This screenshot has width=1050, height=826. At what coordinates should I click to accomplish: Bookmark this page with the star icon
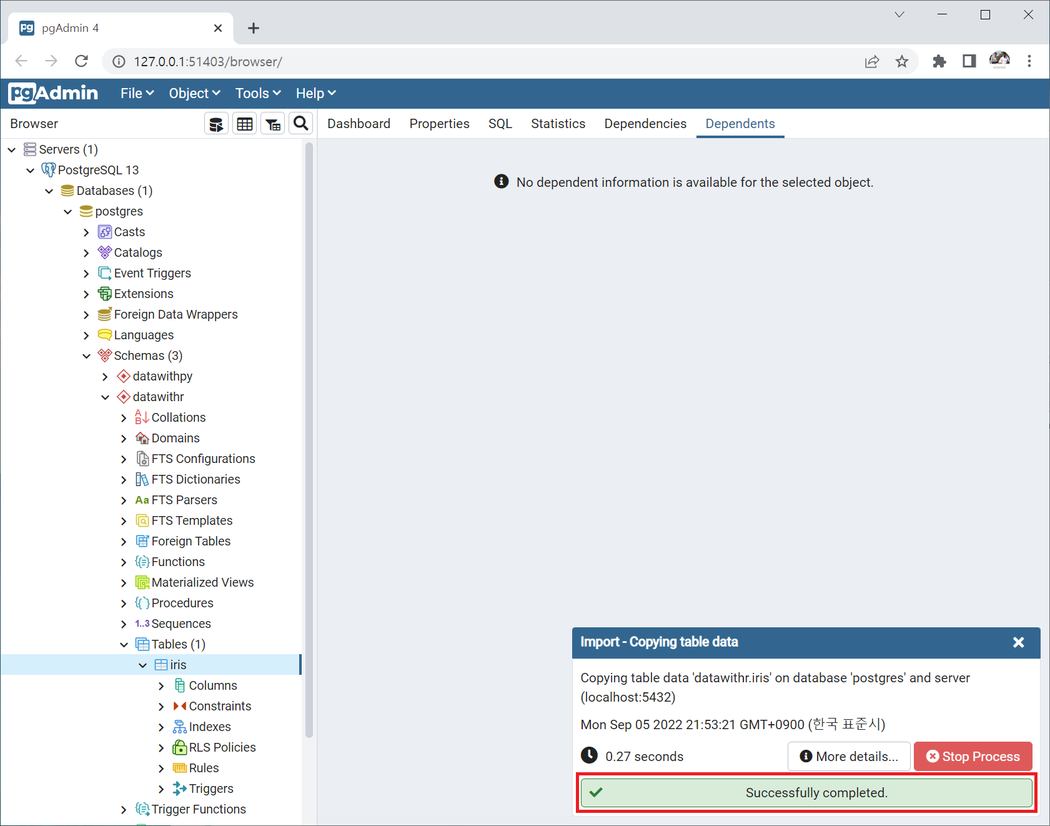[x=901, y=61]
